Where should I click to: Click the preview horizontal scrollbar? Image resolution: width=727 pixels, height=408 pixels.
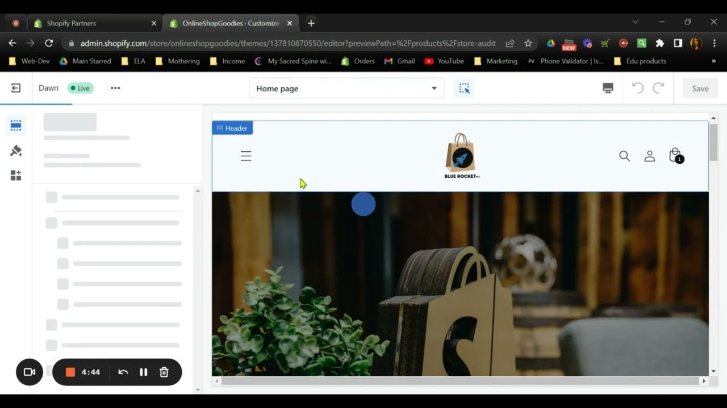(460, 381)
